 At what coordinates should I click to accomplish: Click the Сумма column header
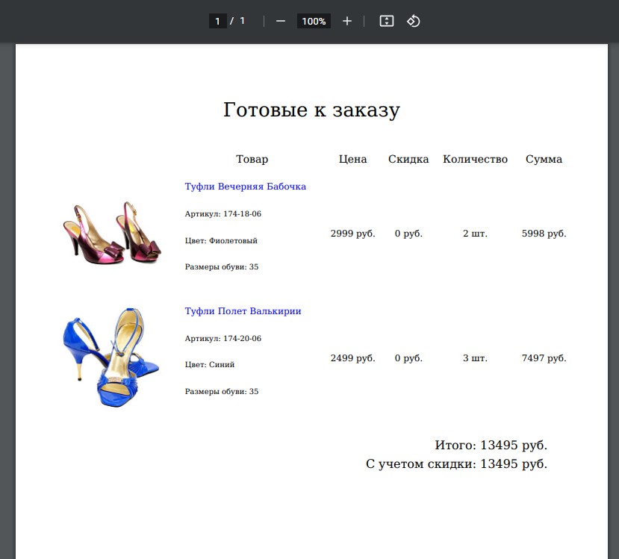[544, 159]
